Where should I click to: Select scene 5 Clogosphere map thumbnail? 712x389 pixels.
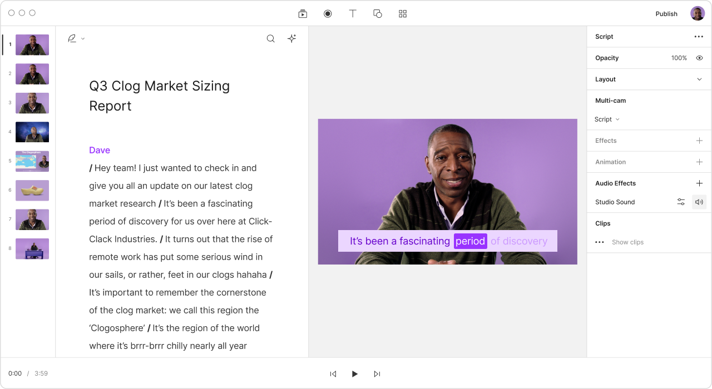click(x=32, y=161)
